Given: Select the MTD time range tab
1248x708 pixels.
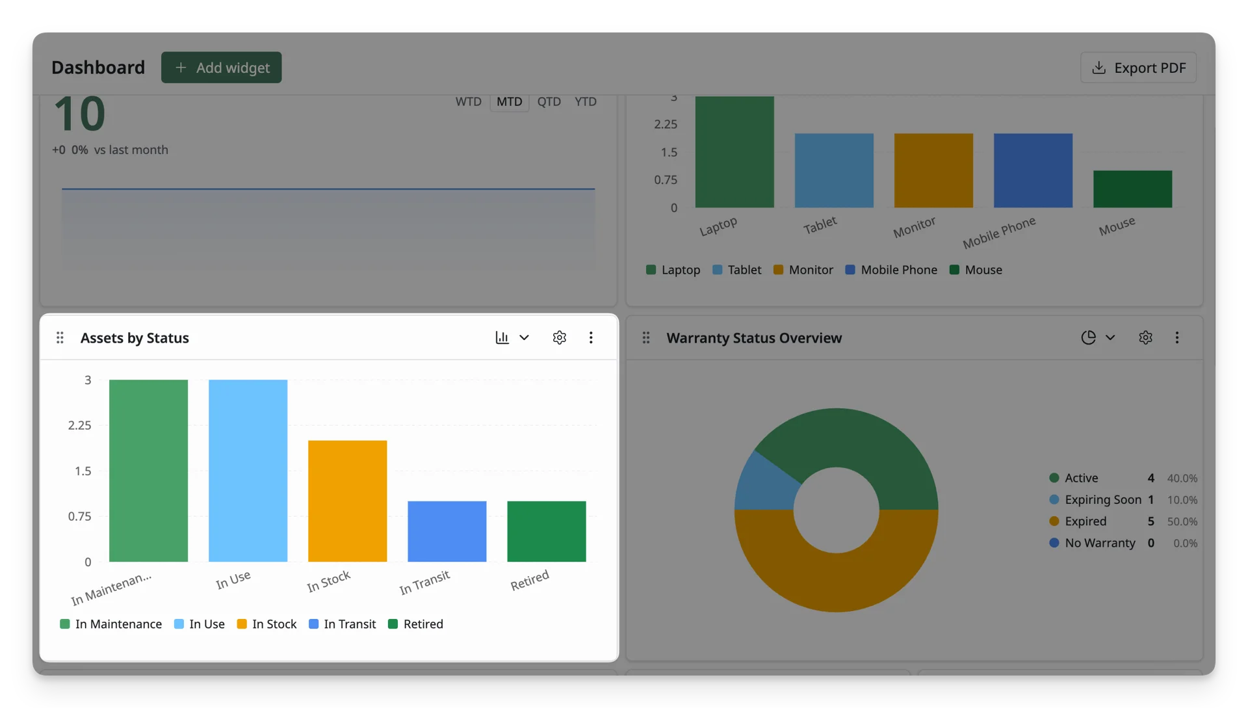Looking at the screenshot, I should [509, 101].
